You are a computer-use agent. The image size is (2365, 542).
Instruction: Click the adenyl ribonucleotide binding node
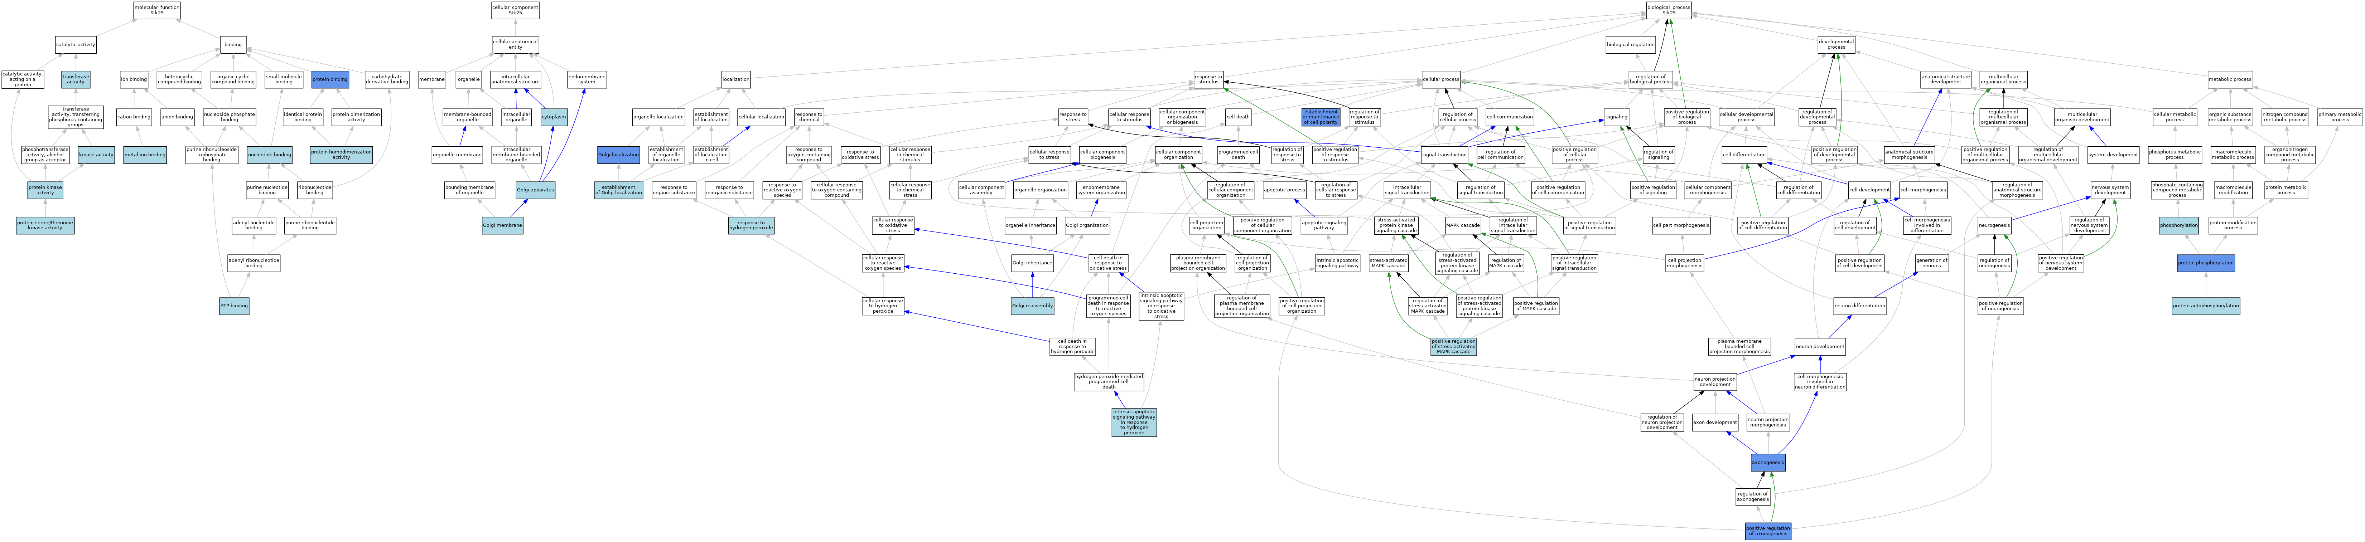254,263
